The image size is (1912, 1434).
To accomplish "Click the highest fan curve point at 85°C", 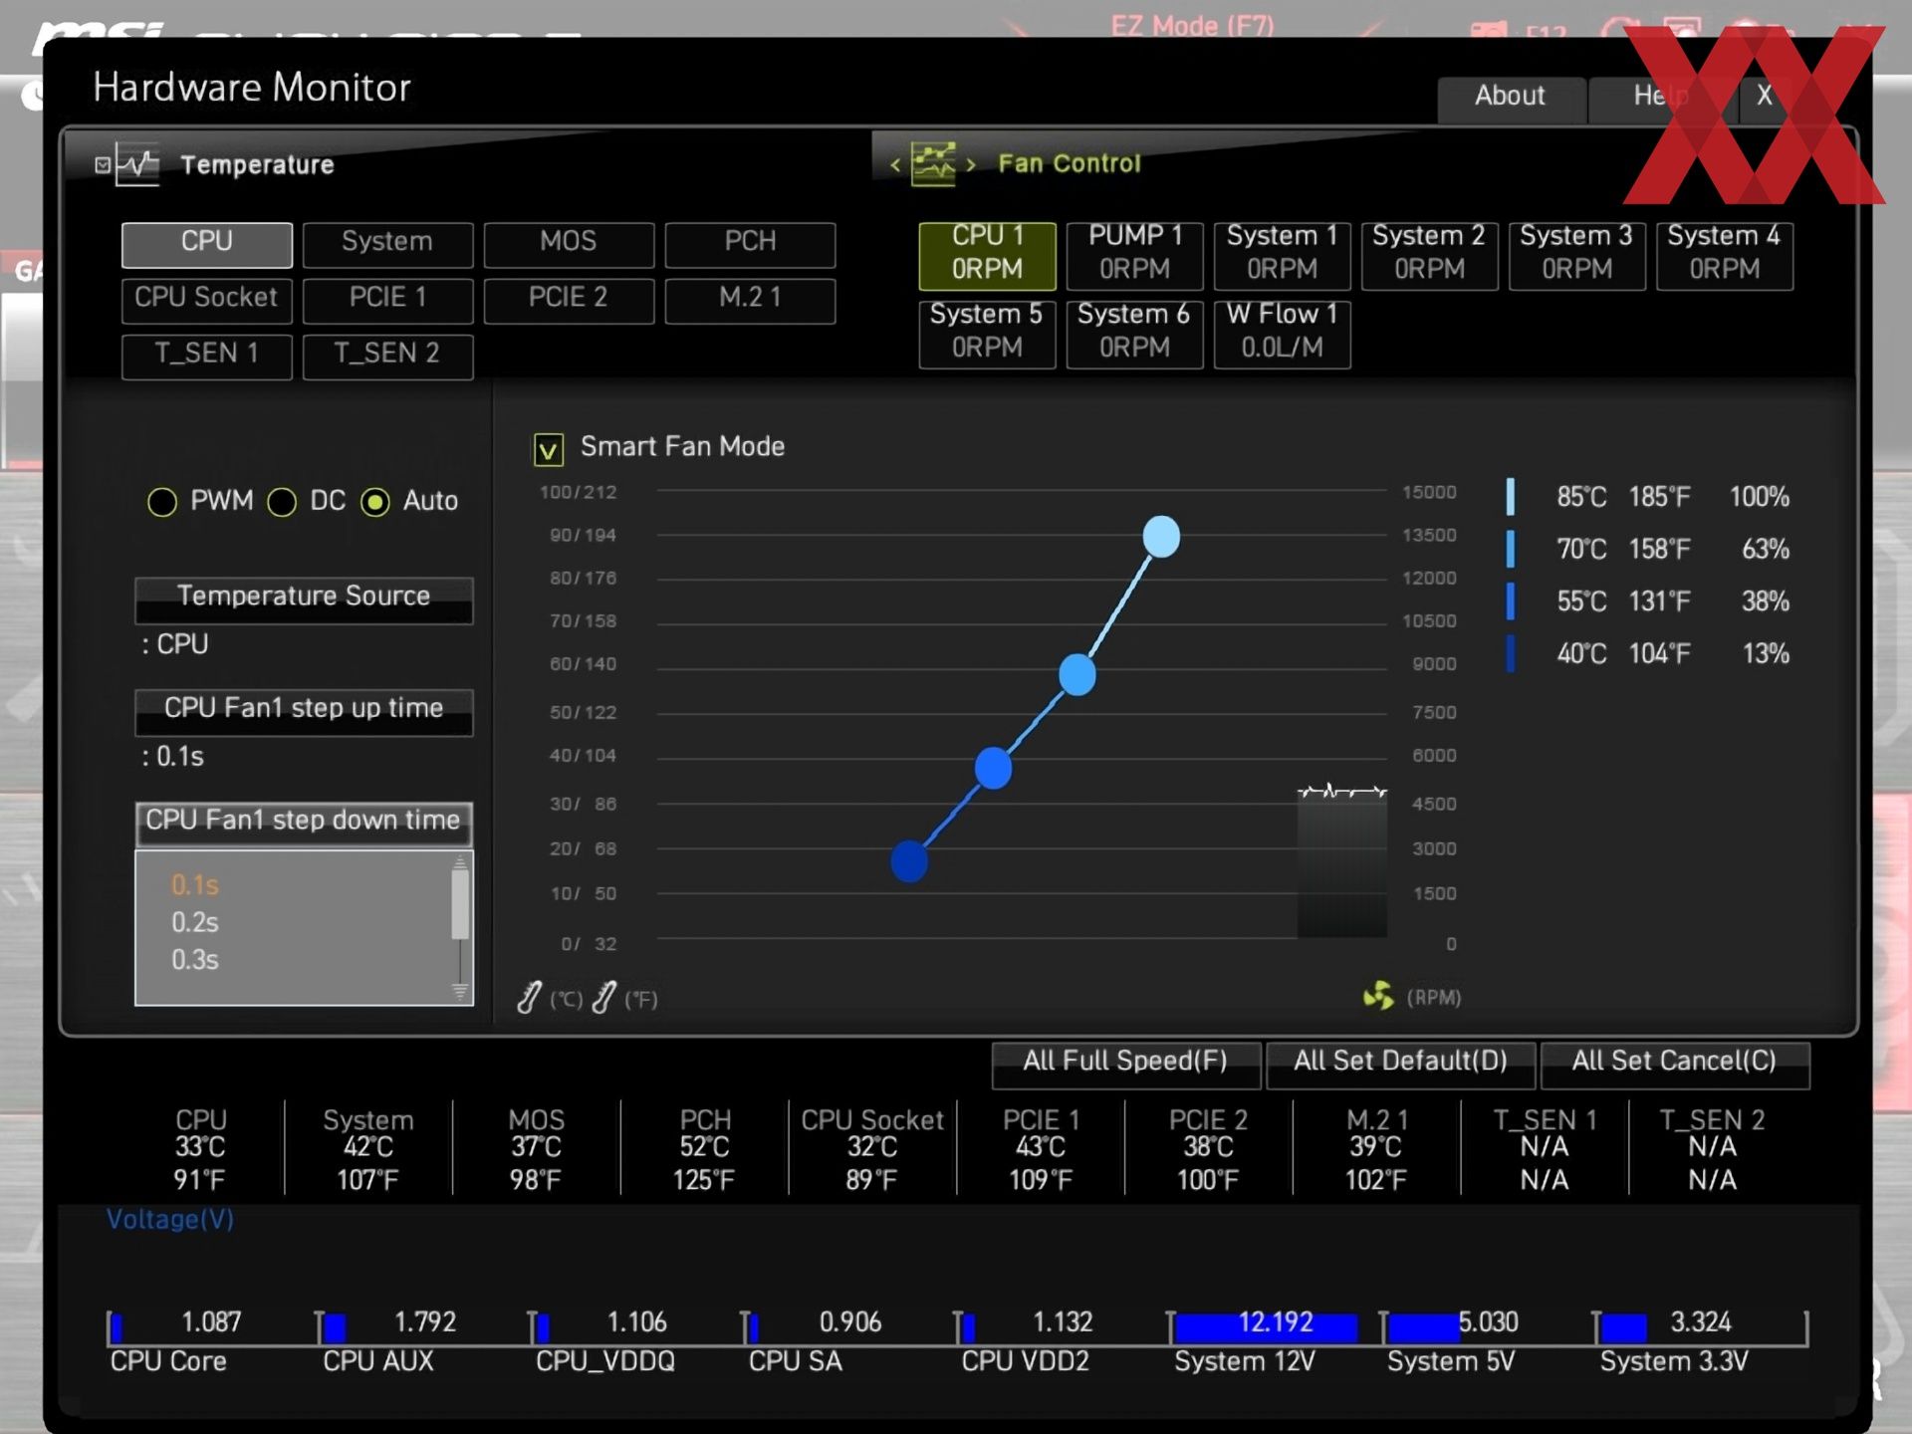I will pyautogui.click(x=1161, y=537).
